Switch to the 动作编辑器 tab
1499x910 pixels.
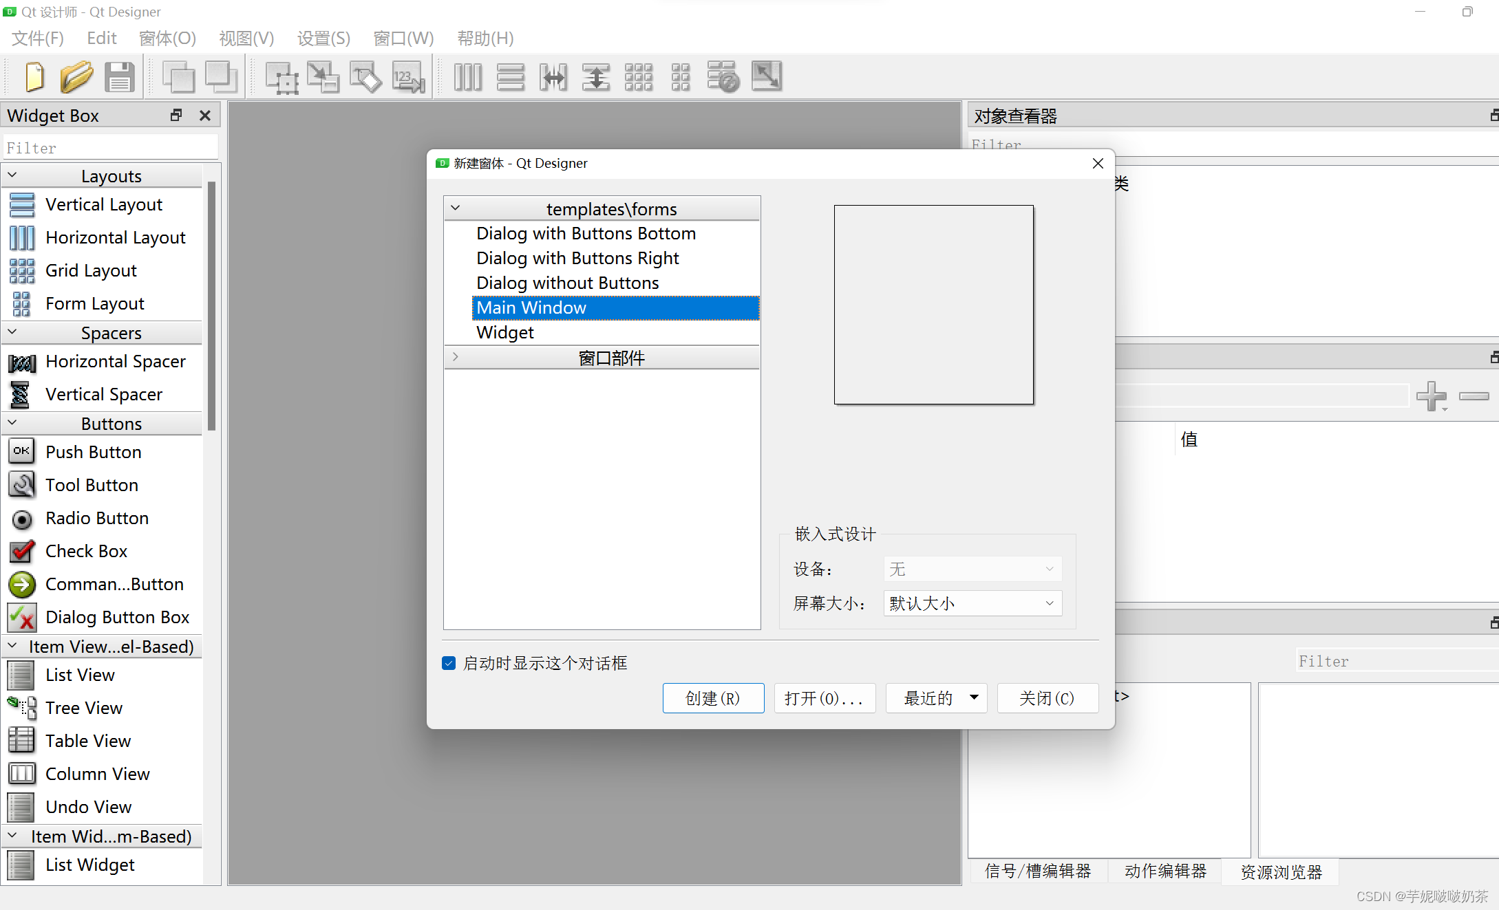(1165, 871)
